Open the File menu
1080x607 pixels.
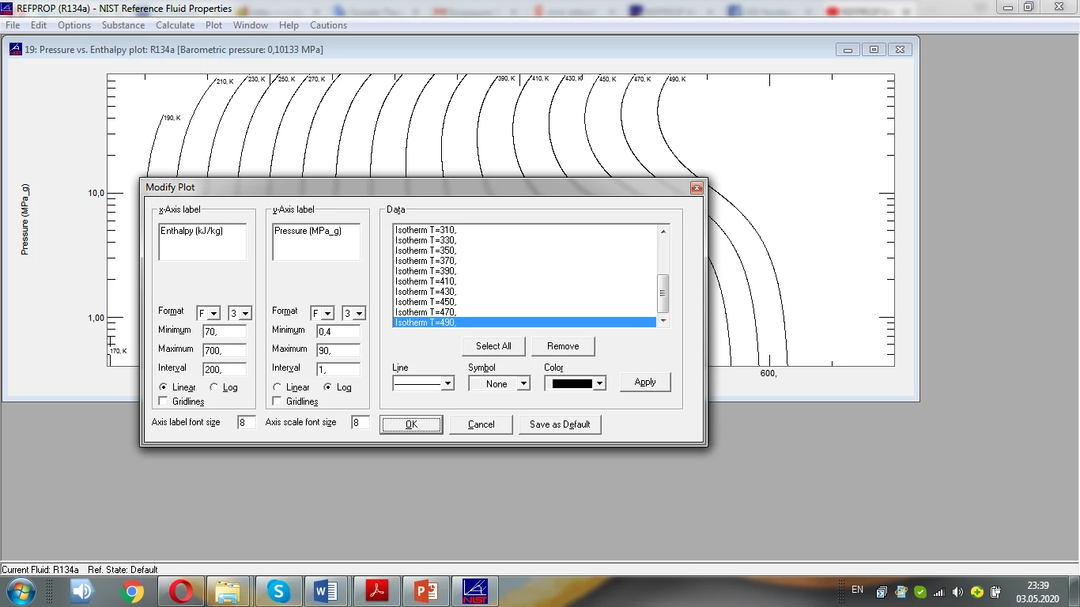(13, 25)
